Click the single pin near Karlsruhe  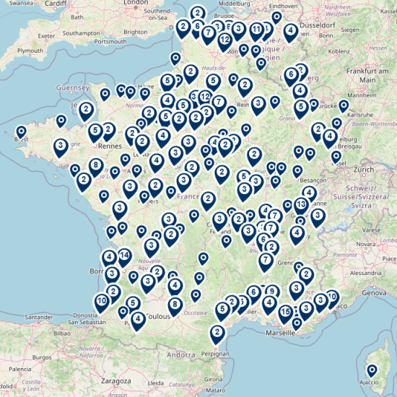pos(344,106)
